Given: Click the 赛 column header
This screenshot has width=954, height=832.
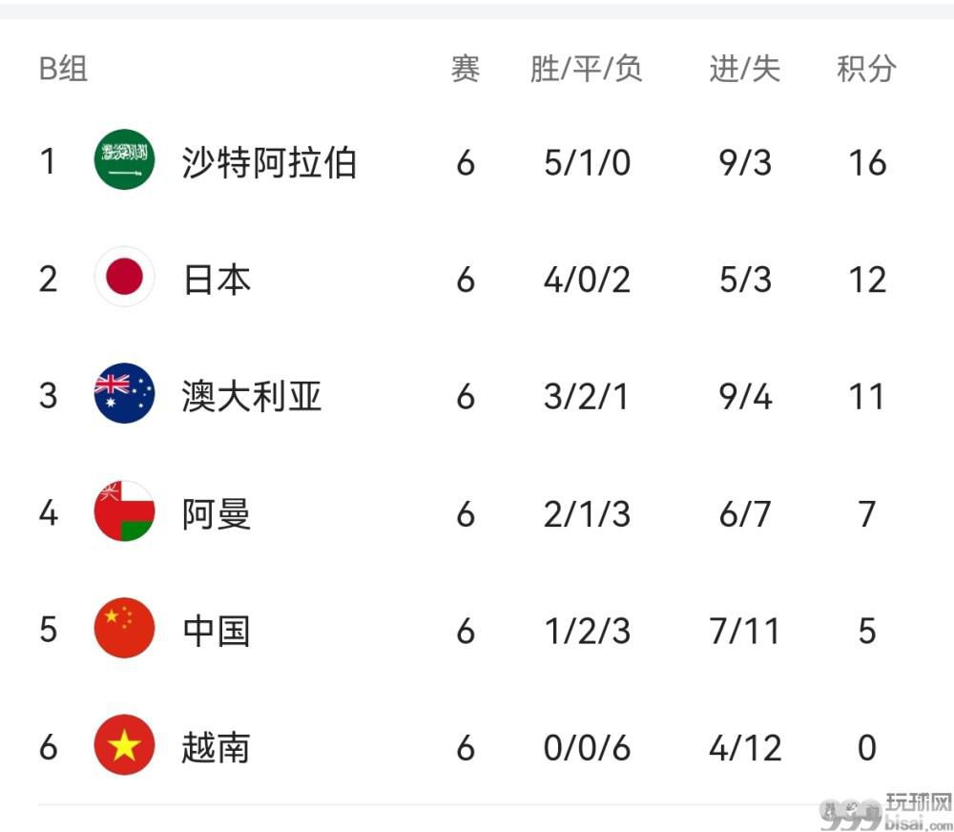Looking at the screenshot, I should pos(466,68).
